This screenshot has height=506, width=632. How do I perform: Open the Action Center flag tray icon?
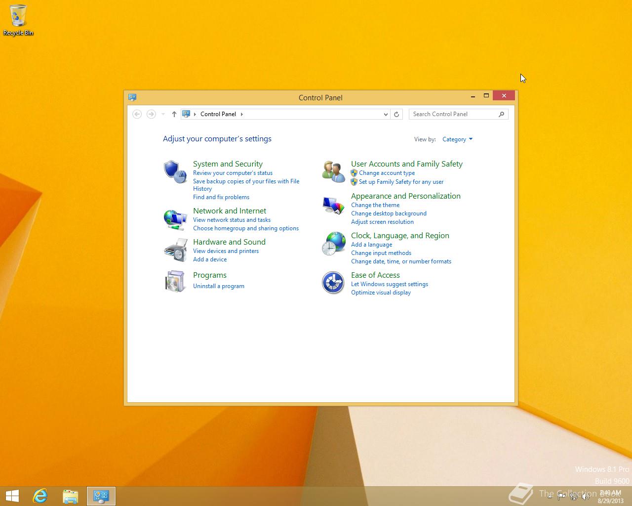(x=561, y=497)
